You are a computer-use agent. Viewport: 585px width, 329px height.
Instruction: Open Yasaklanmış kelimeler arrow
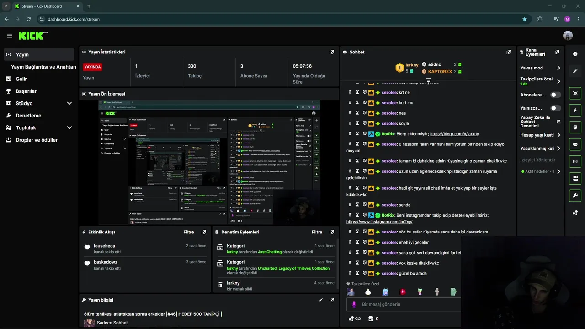point(558,149)
